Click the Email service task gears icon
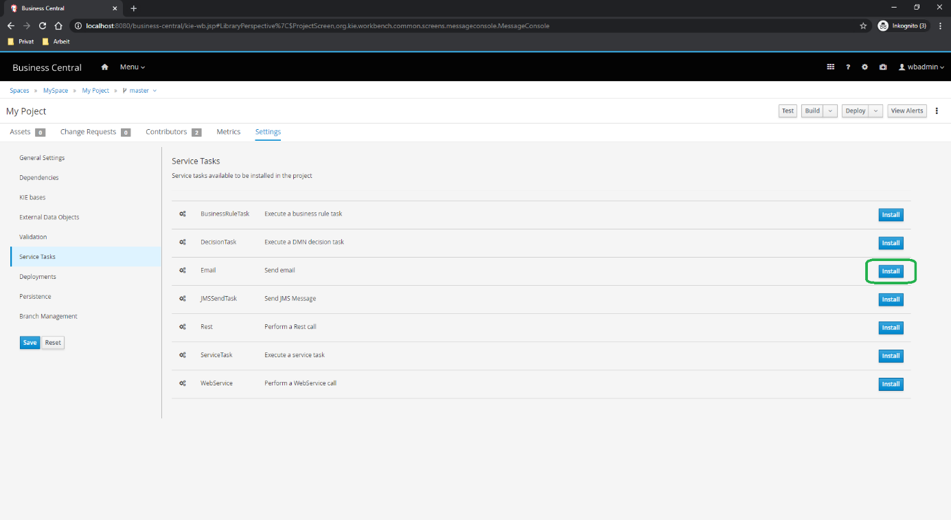The width and height of the screenshot is (951, 520). point(183,270)
